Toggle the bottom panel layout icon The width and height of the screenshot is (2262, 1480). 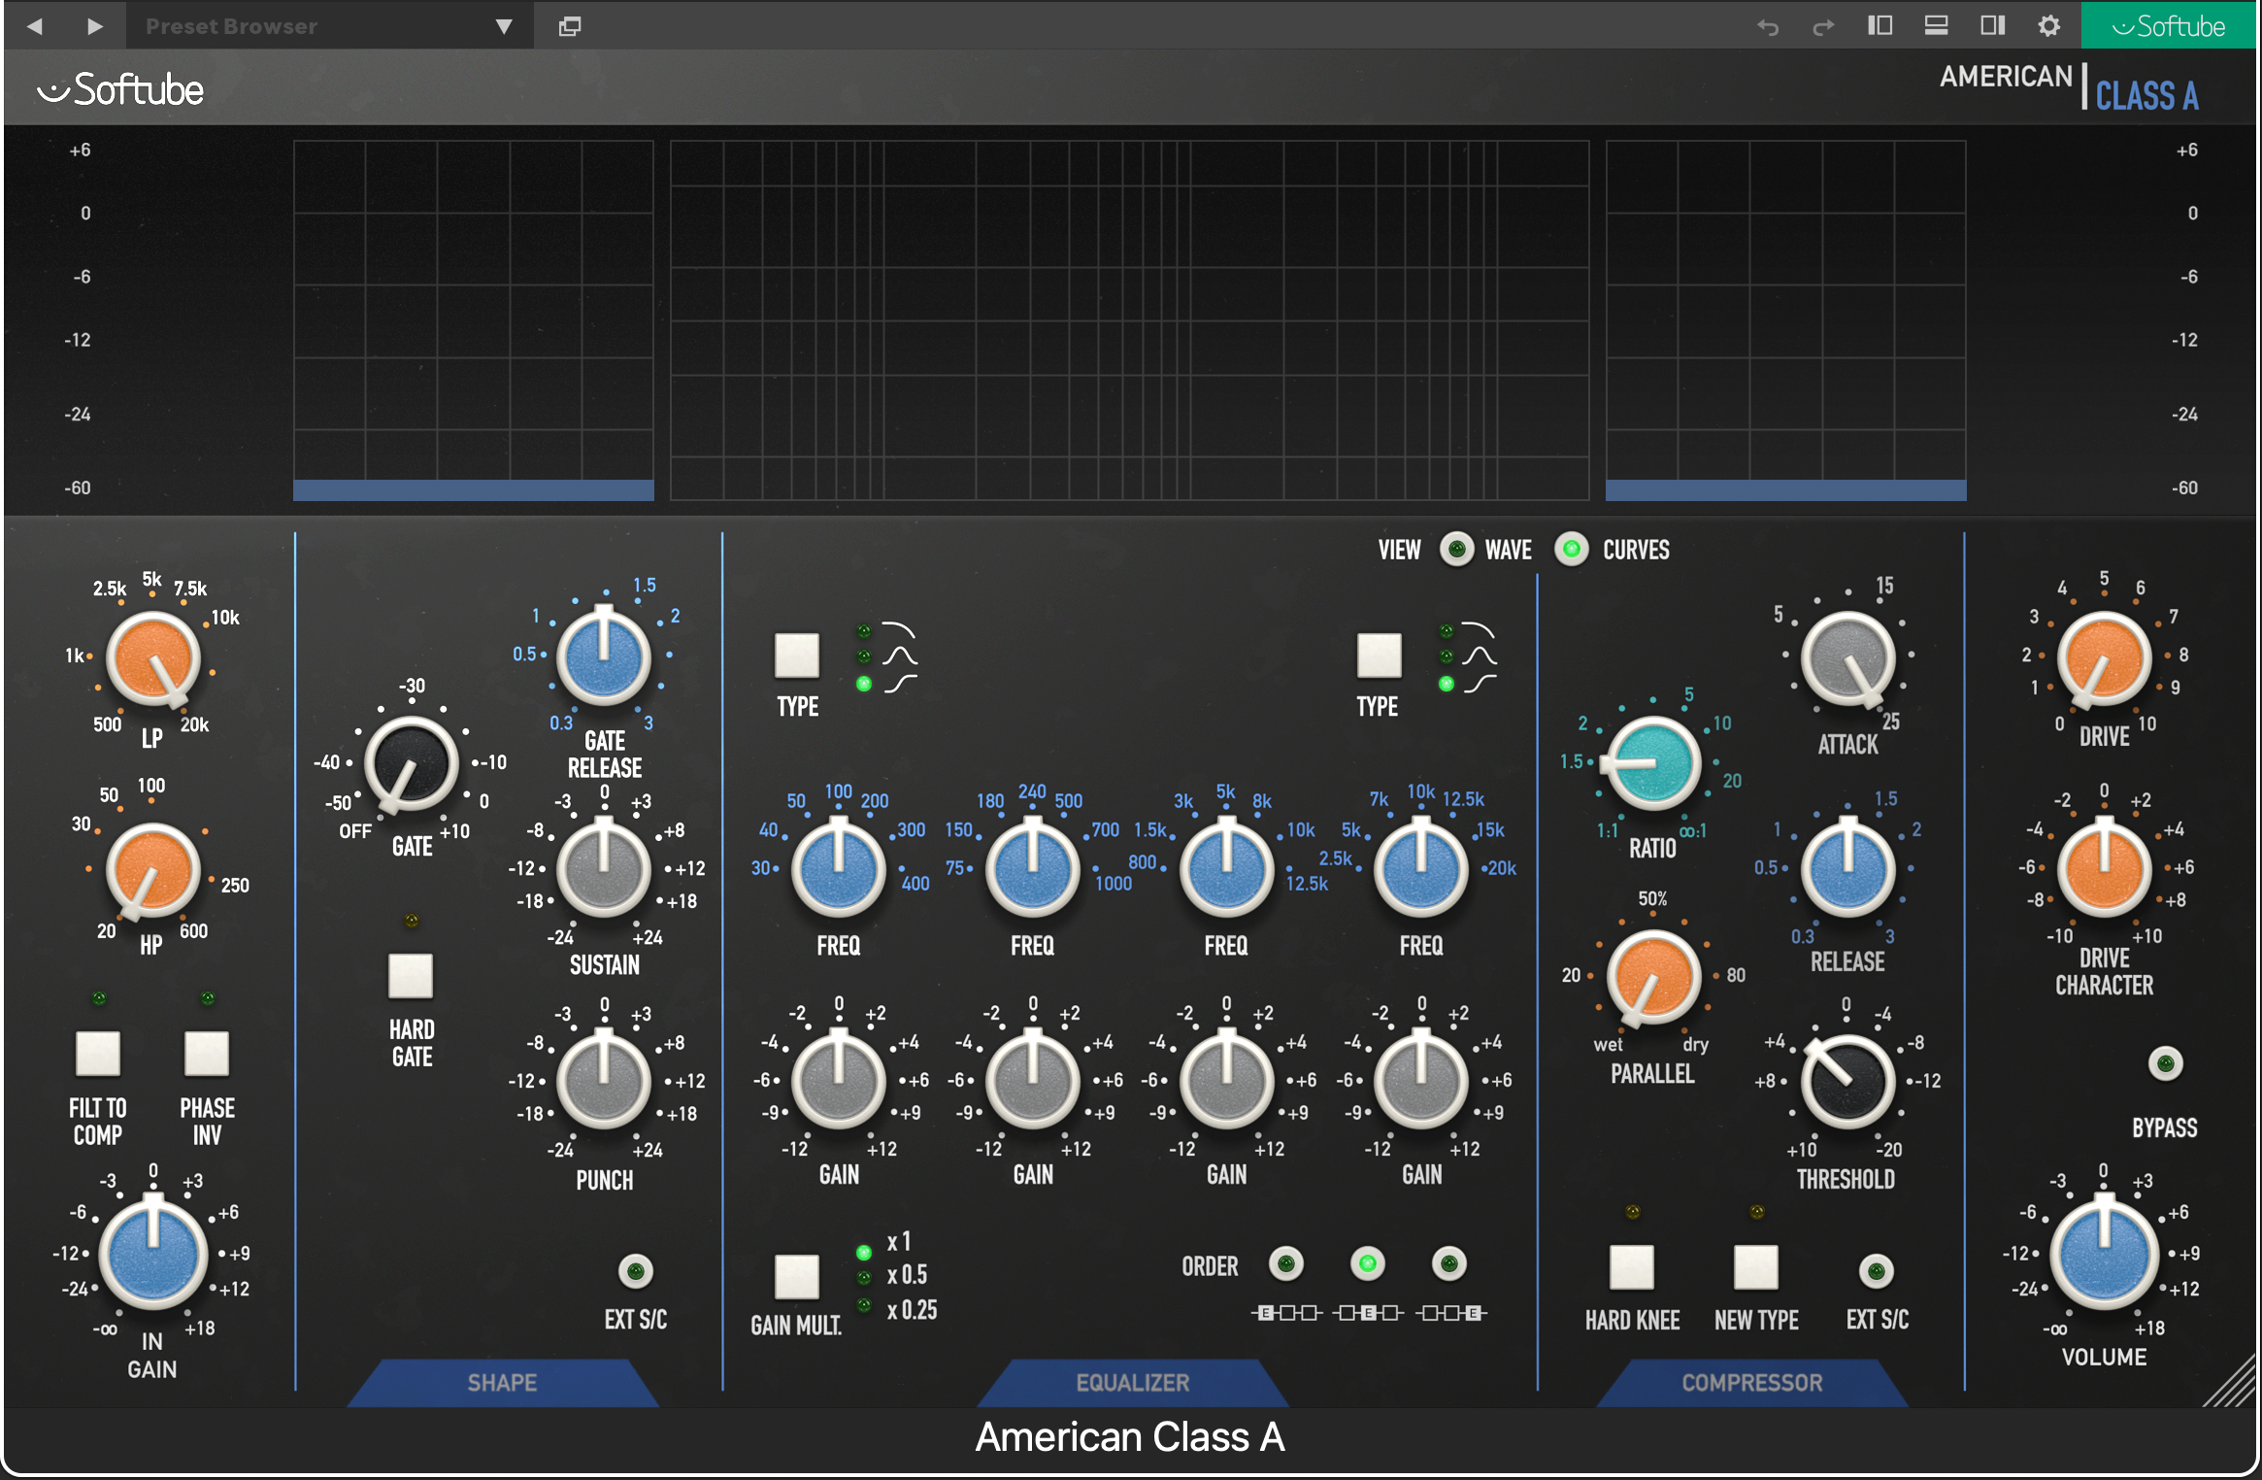click(1936, 25)
